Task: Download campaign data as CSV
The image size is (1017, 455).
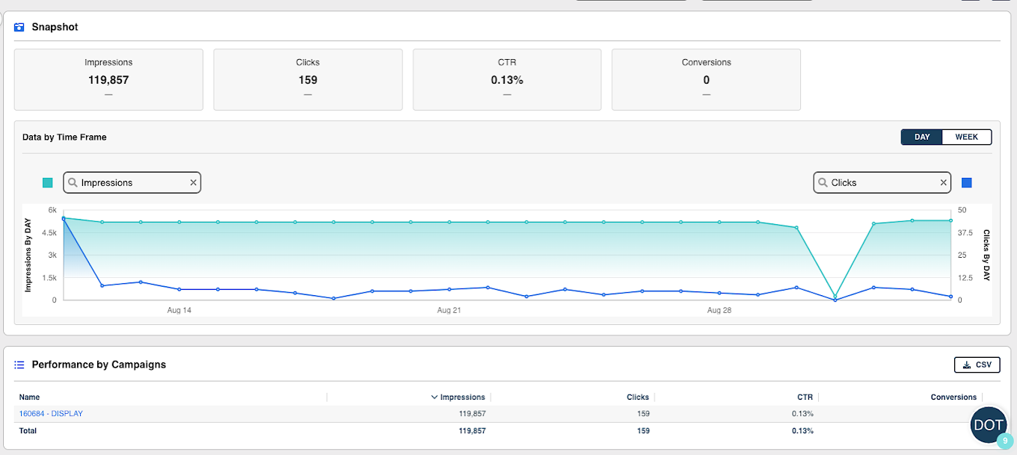Action: (977, 365)
